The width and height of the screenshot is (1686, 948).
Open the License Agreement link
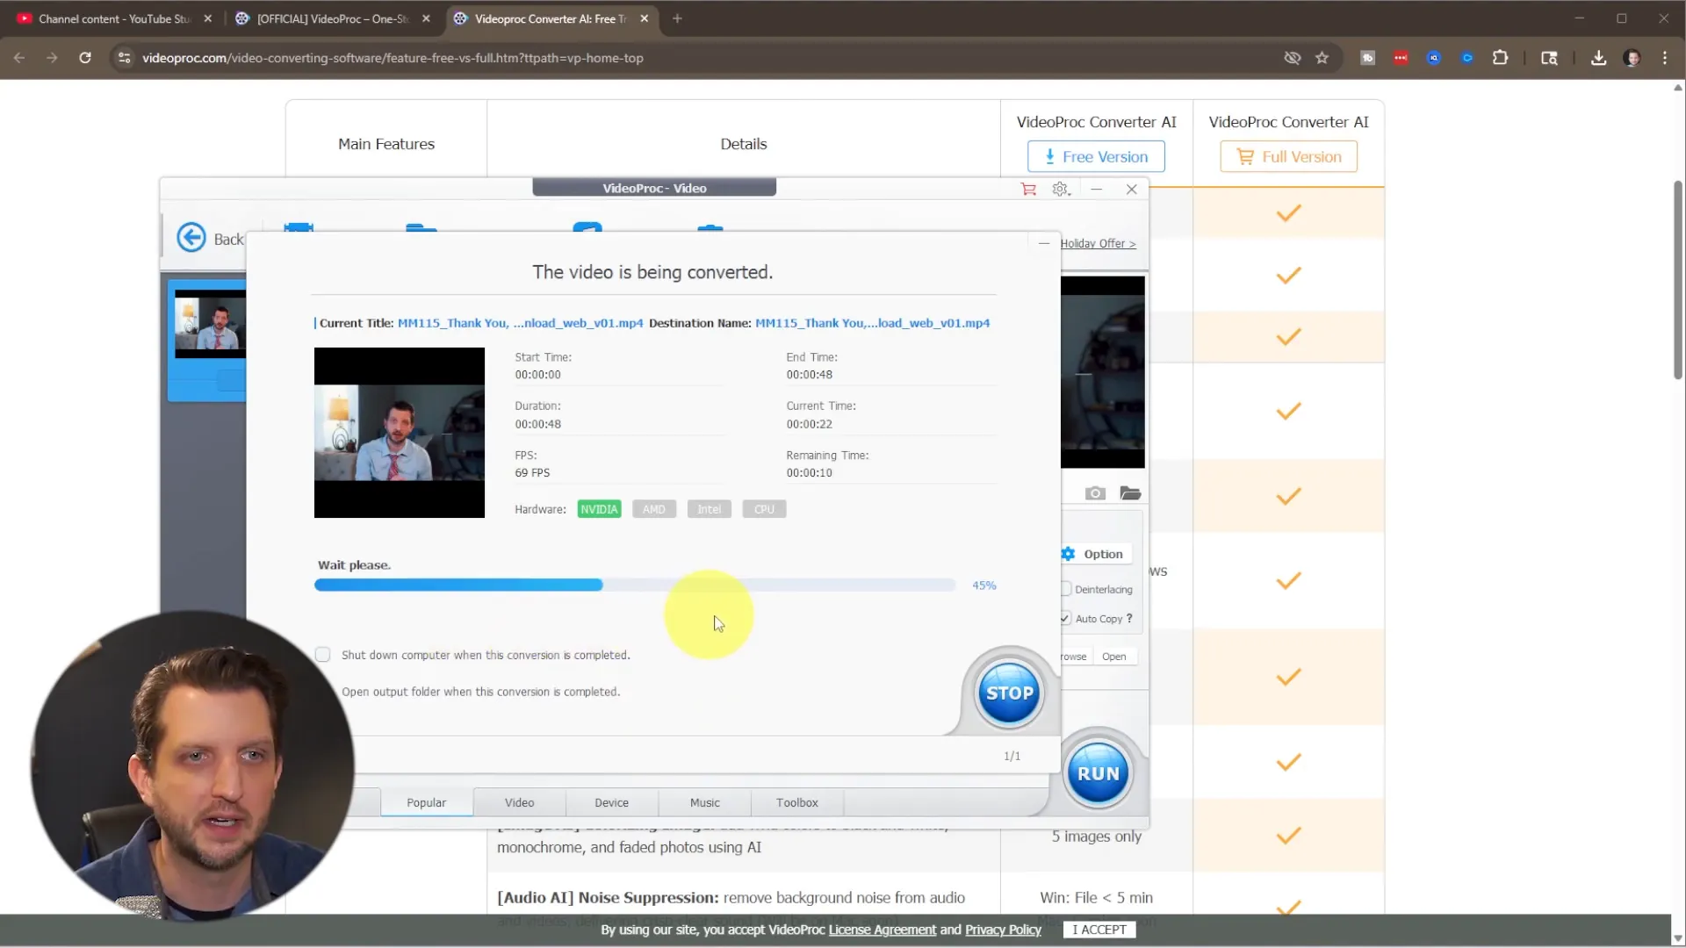coord(882,930)
